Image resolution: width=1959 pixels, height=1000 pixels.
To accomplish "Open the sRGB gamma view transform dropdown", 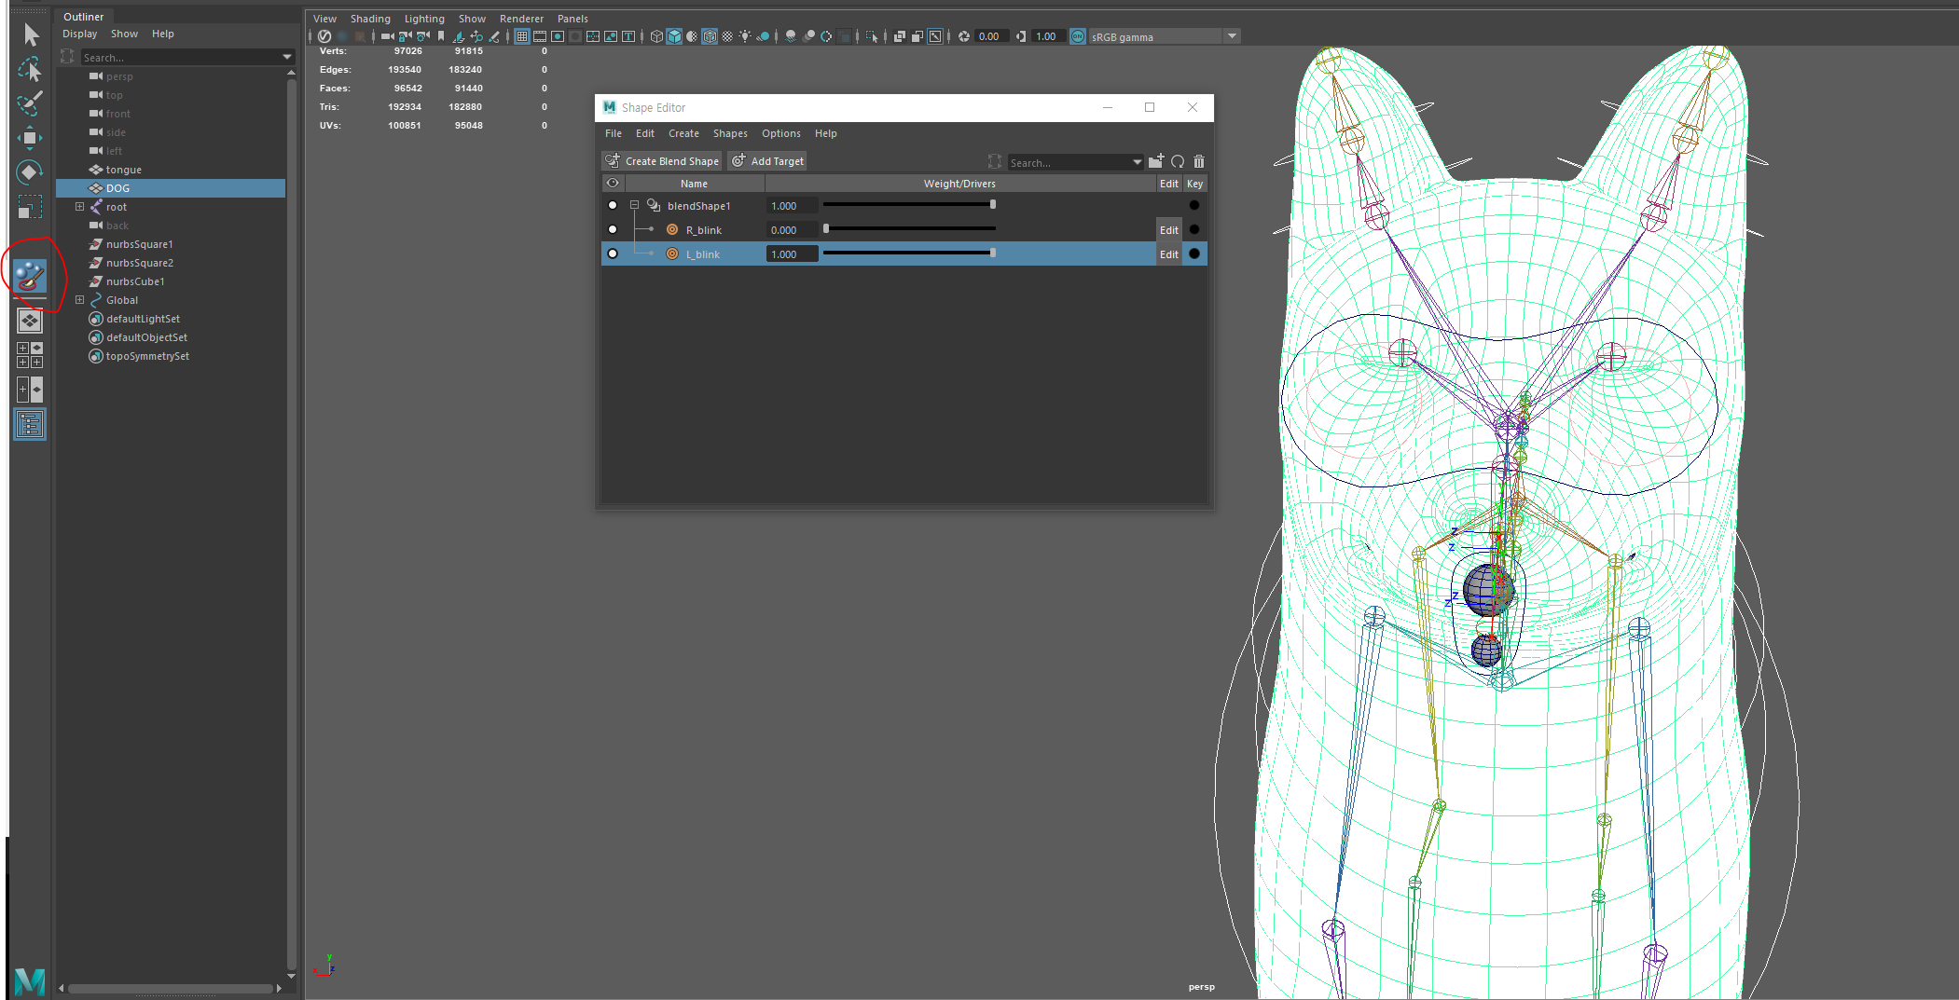I will [x=1232, y=36].
